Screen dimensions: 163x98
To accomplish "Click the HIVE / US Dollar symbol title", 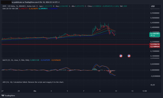I will point(9,6).
